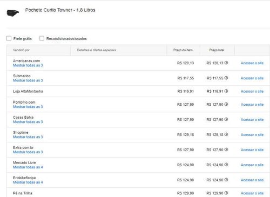The width and height of the screenshot is (270, 197).
Task: Click info icon beside Extra.com.br total price
Action: click(226, 150)
